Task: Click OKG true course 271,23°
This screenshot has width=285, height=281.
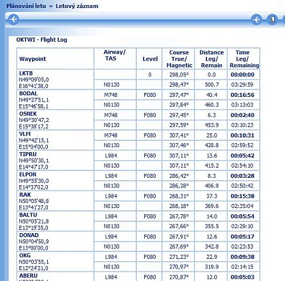Action: tap(179, 257)
